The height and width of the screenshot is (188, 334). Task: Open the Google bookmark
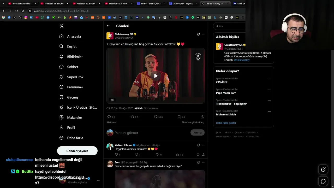pos(3,17)
